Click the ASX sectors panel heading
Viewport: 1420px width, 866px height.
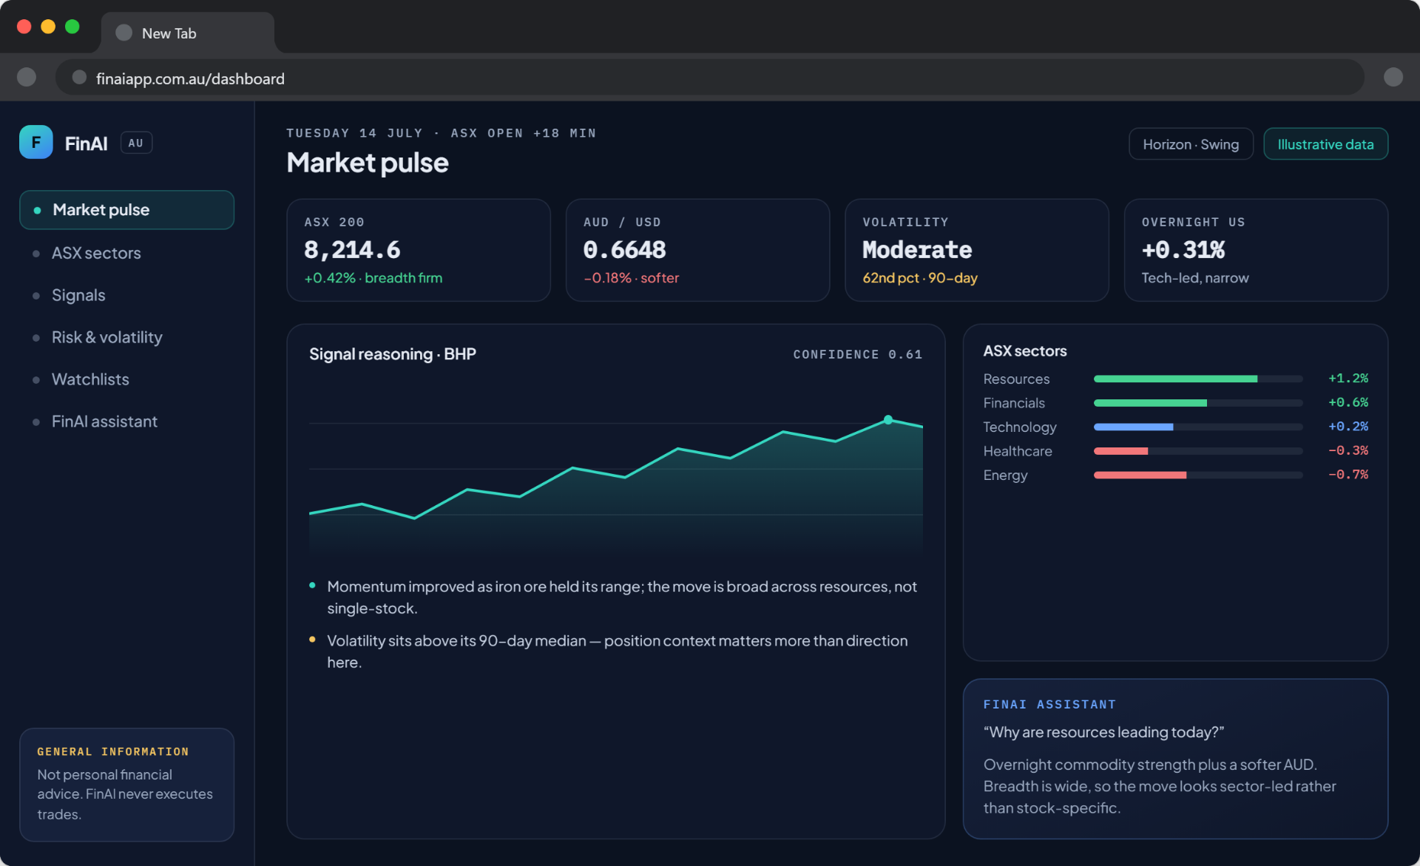1025,351
